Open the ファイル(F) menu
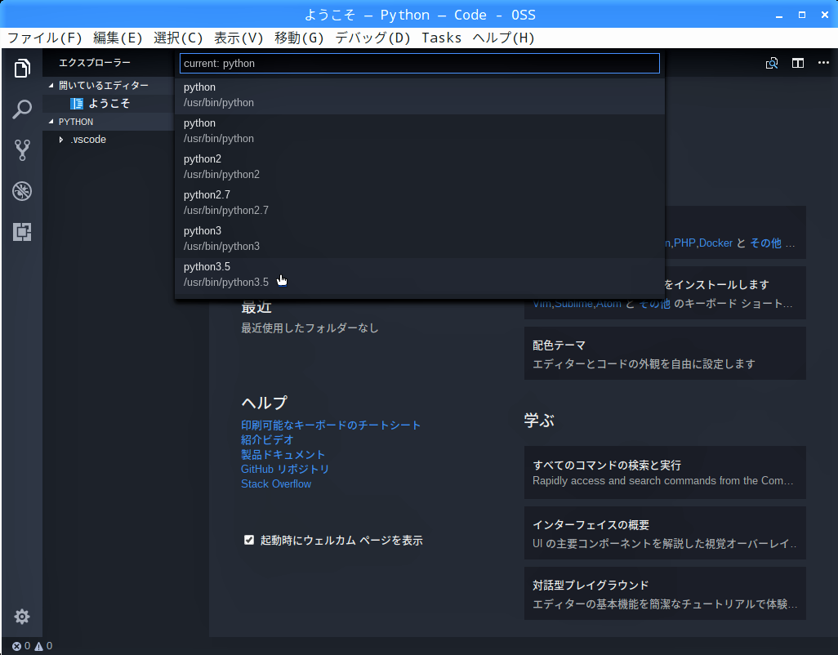The width and height of the screenshot is (838, 655). [44, 38]
